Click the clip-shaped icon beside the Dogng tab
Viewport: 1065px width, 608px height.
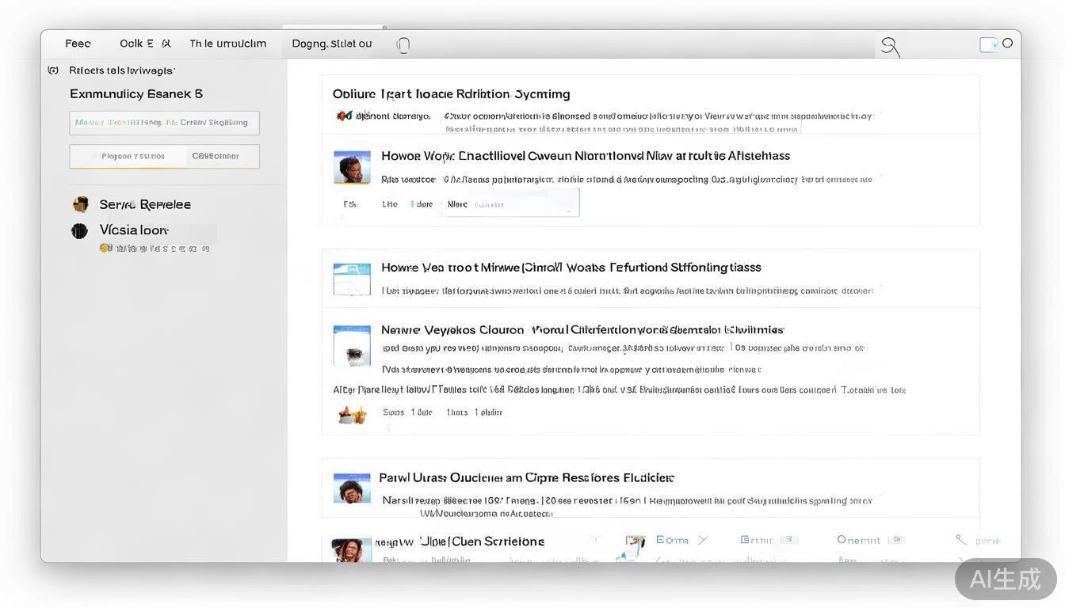[403, 45]
